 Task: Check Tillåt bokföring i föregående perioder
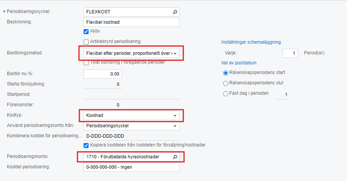[x=86, y=63]
